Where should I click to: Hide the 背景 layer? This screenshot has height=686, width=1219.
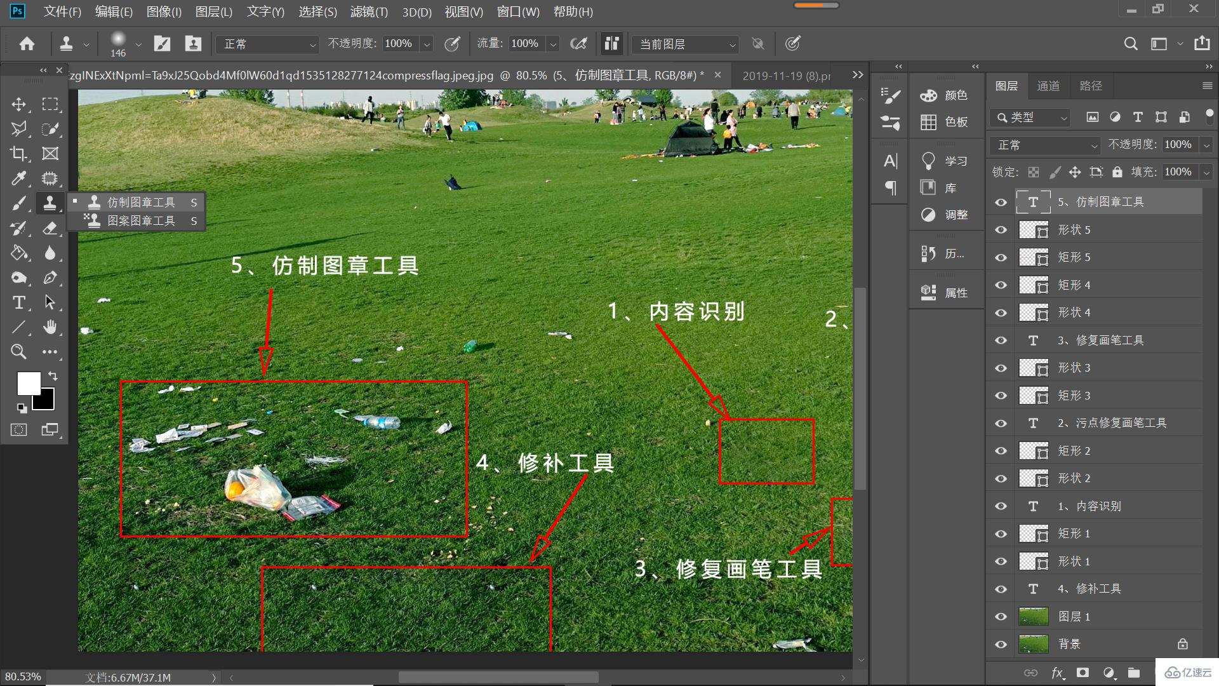coord(1001,644)
